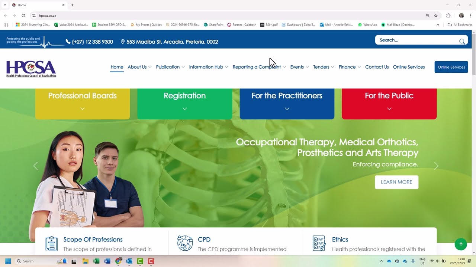The image size is (476, 267).
Task: Click the search magnifier icon in site header
Action: [x=462, y=41]
